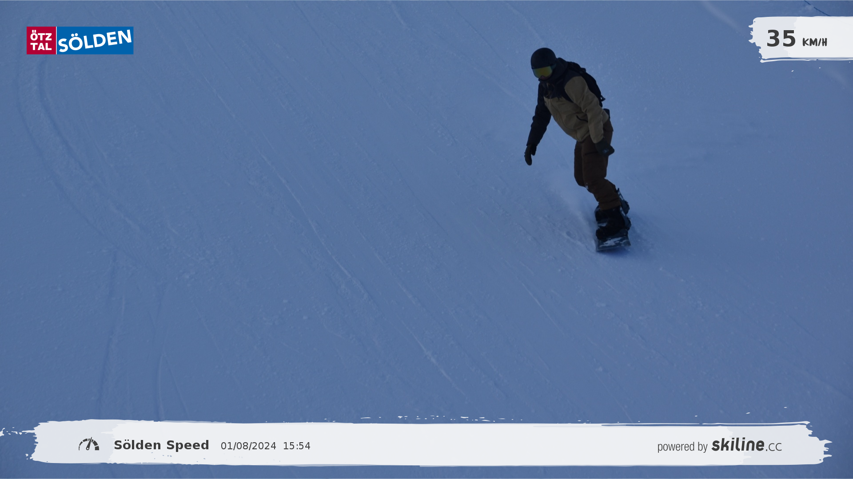This screenshot has height=479, width=853.
Task: Click the time 15:54
Action: (x=297, y=446)
